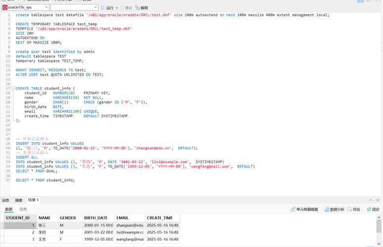383x247 pixels.
Task: Click the Stop (停止) button
Action: [126, 8]
